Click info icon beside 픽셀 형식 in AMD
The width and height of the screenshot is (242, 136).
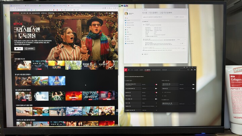point(130,106)
